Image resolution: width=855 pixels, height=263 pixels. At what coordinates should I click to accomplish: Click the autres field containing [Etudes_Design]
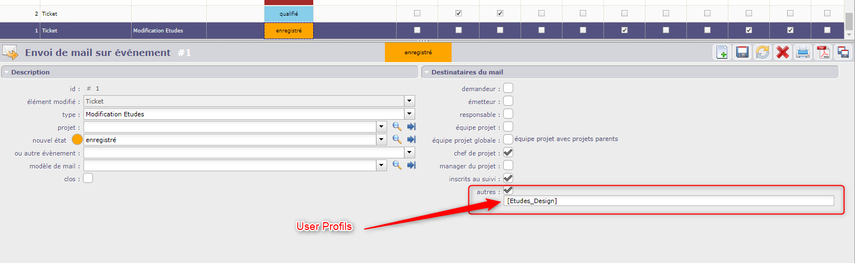(668, 201)
